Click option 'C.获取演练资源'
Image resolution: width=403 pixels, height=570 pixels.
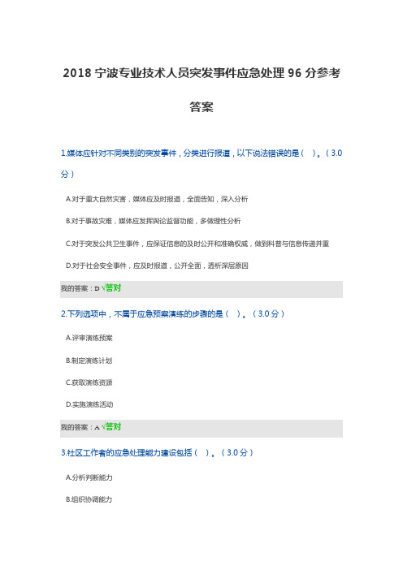tap(89, 382)
